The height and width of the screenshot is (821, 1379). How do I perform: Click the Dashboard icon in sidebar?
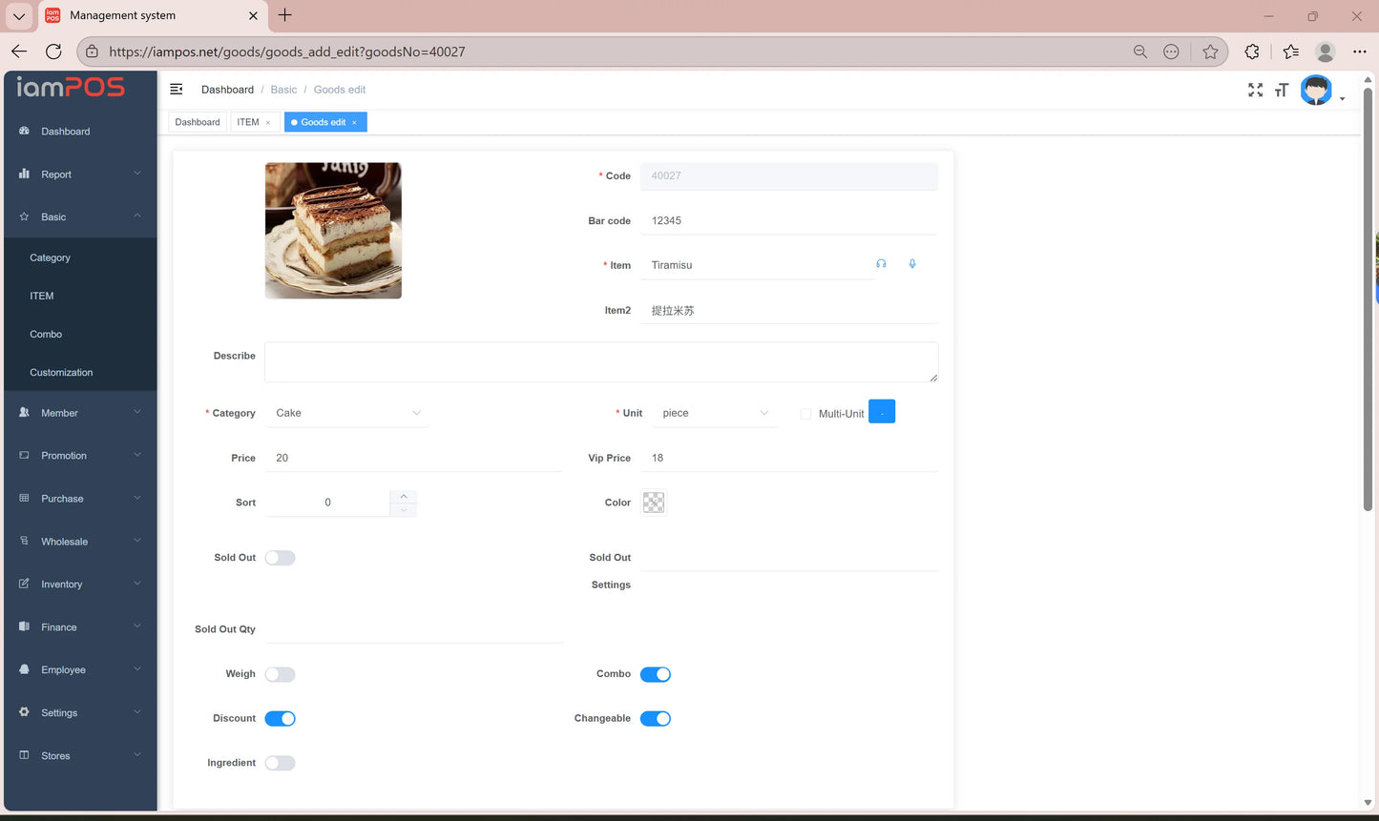tap(24, 131)
